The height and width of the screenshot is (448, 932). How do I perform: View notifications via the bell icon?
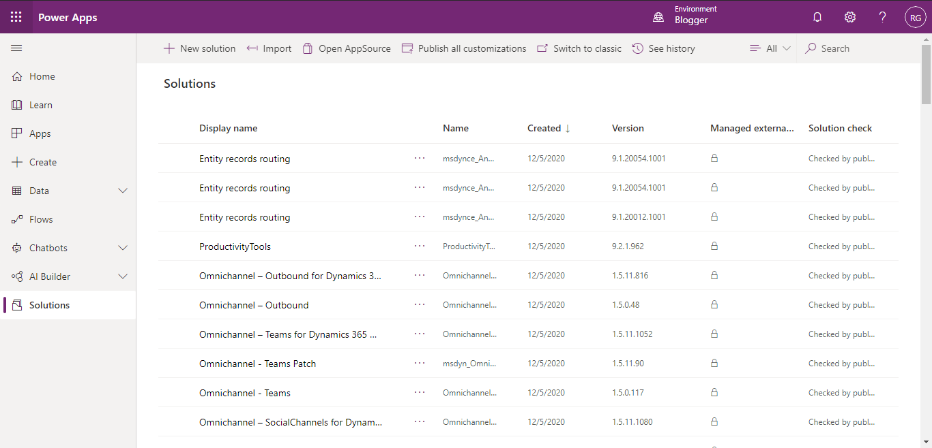817,16
